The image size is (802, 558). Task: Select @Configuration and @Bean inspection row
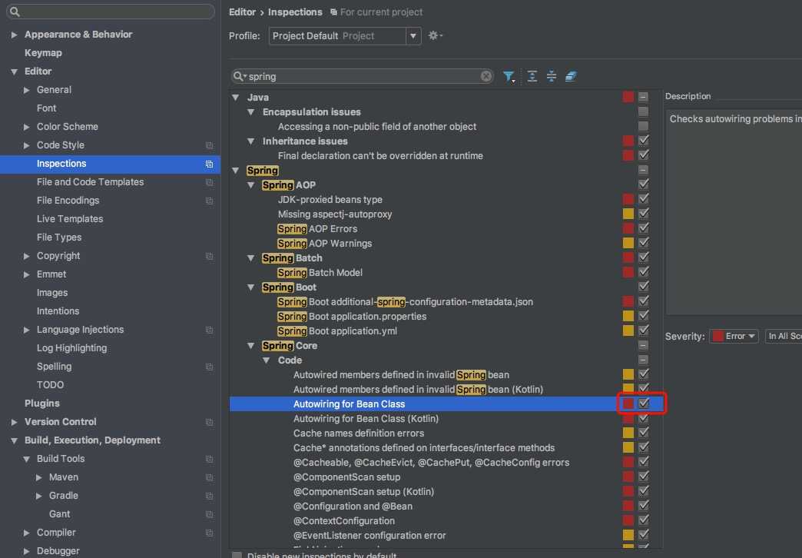[x=353, y=507]
